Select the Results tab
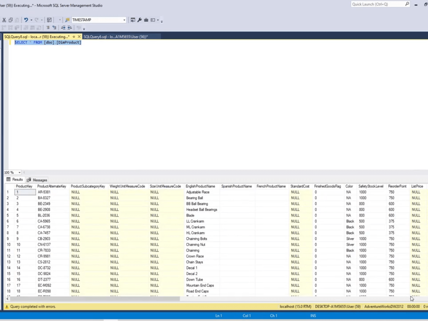This screenshot has width=428, height=321. (x=15, y=180)
